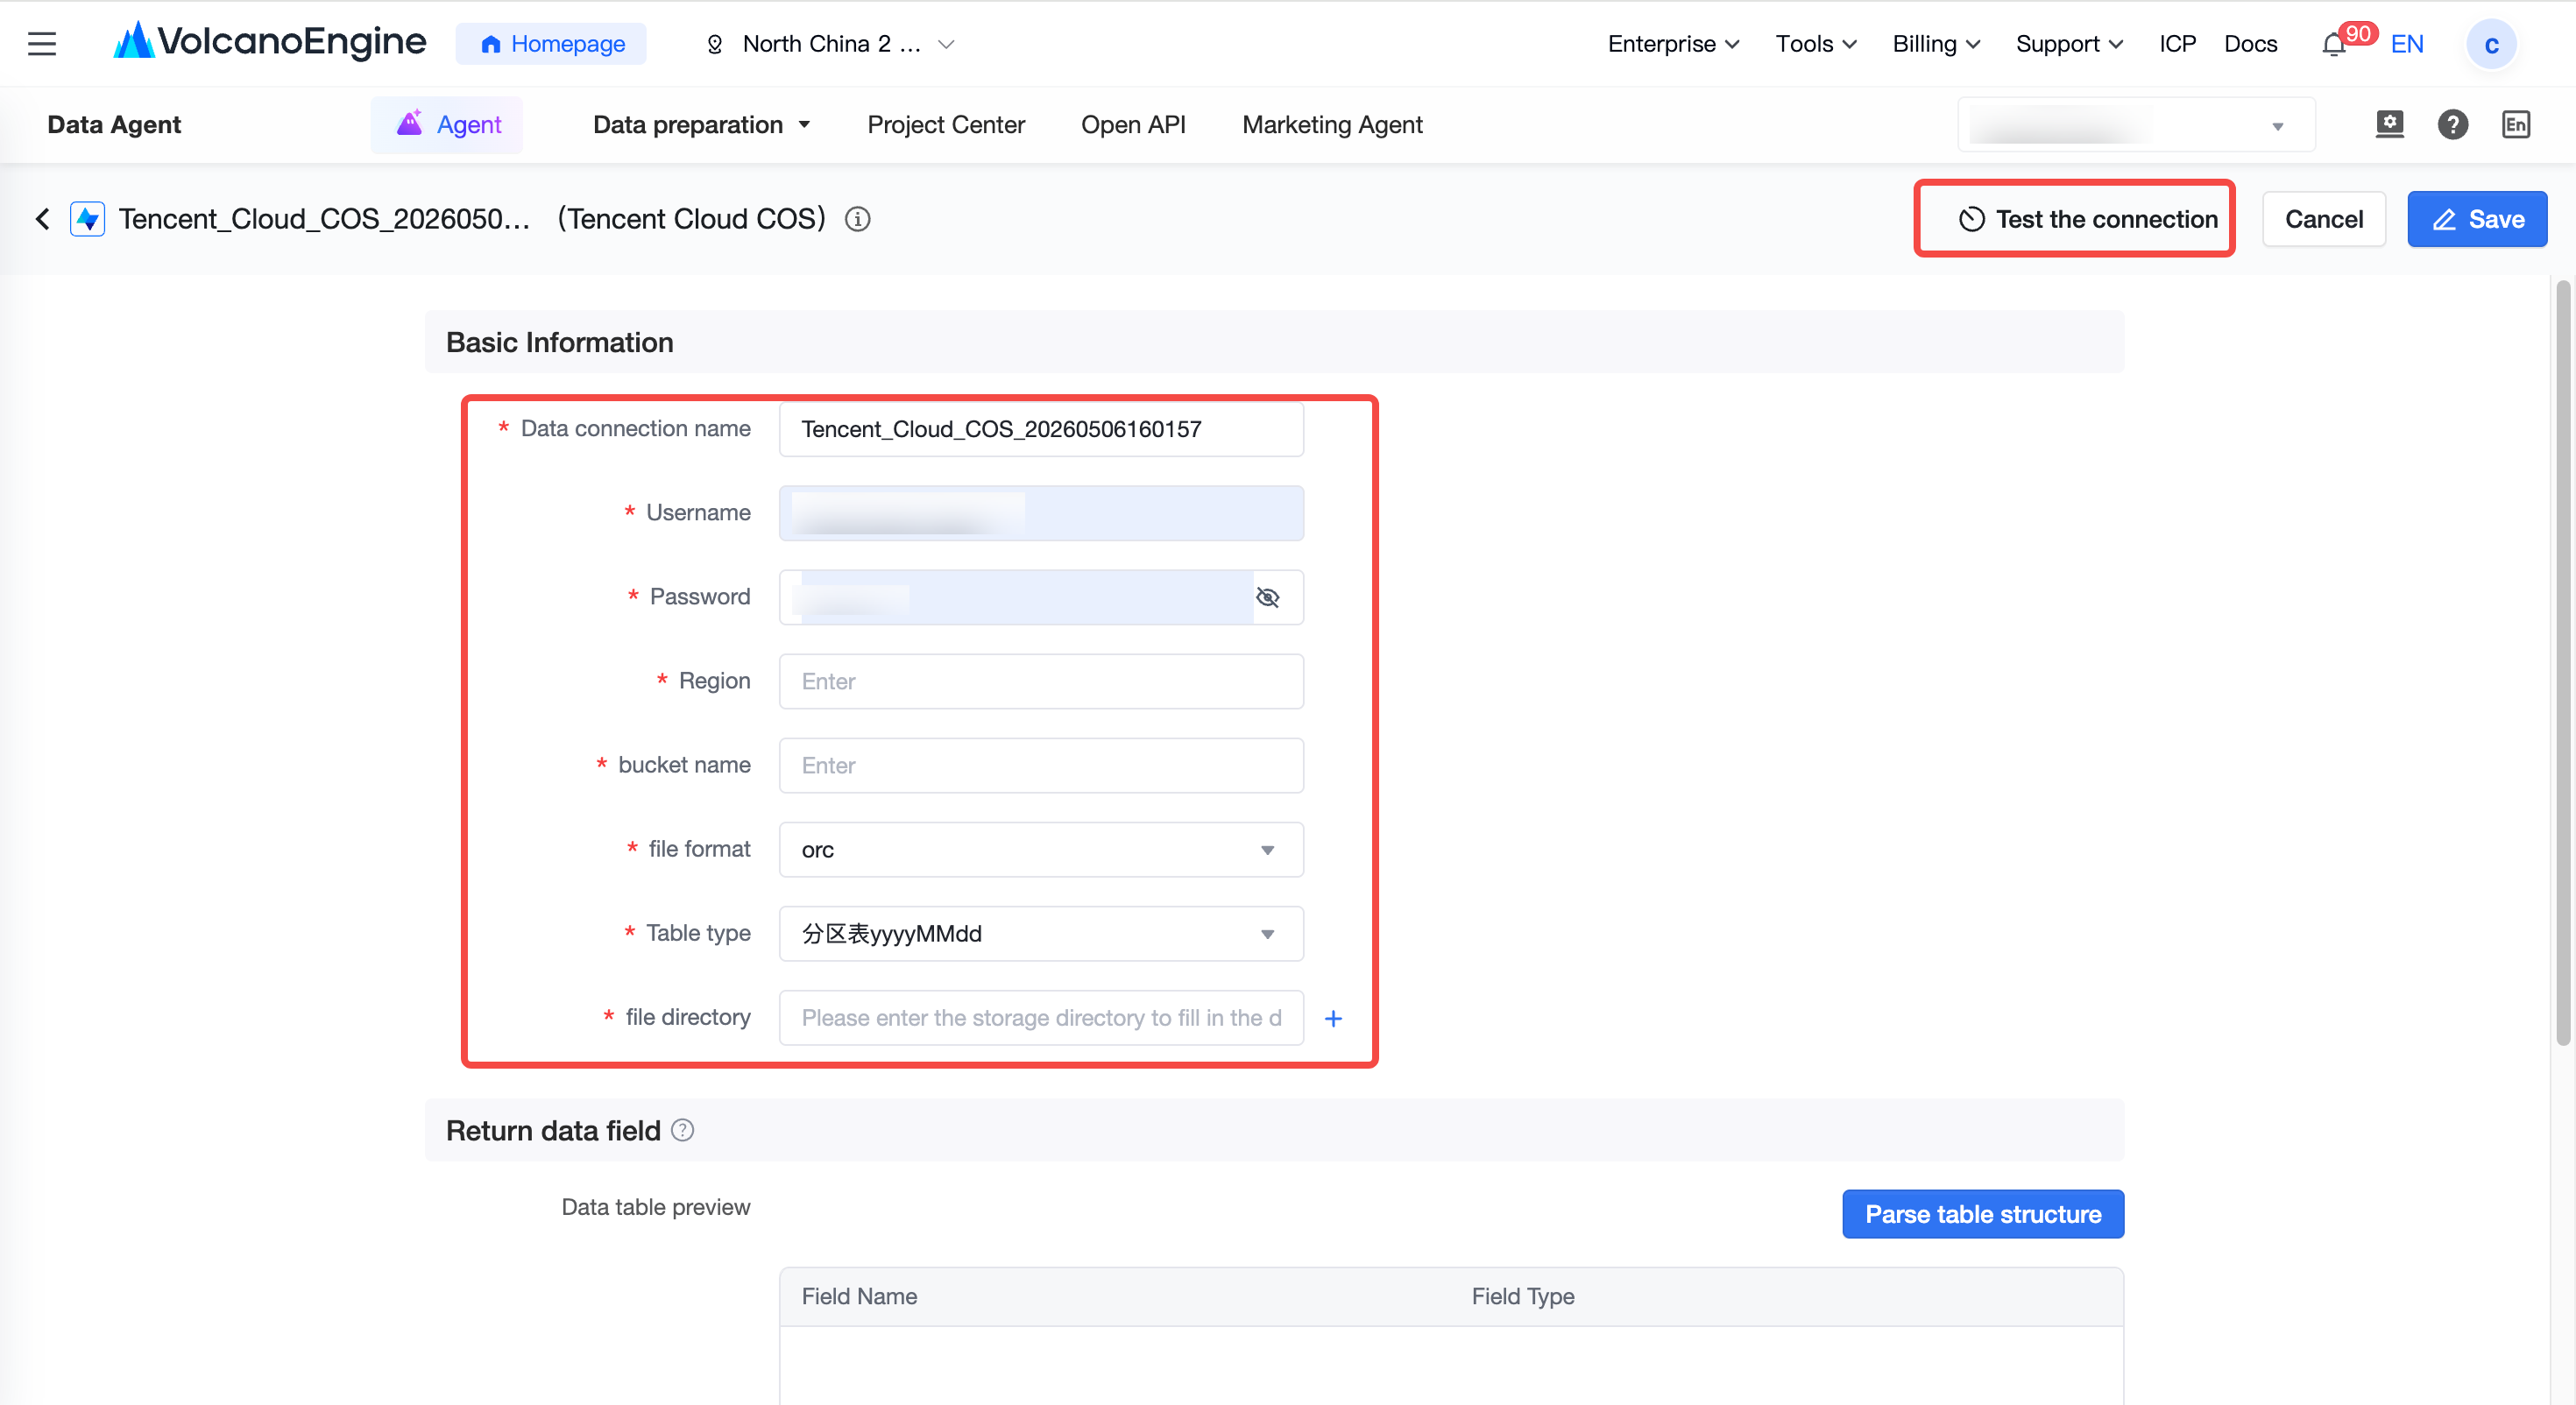Open the Table type dropdown

coord(1040,934)
